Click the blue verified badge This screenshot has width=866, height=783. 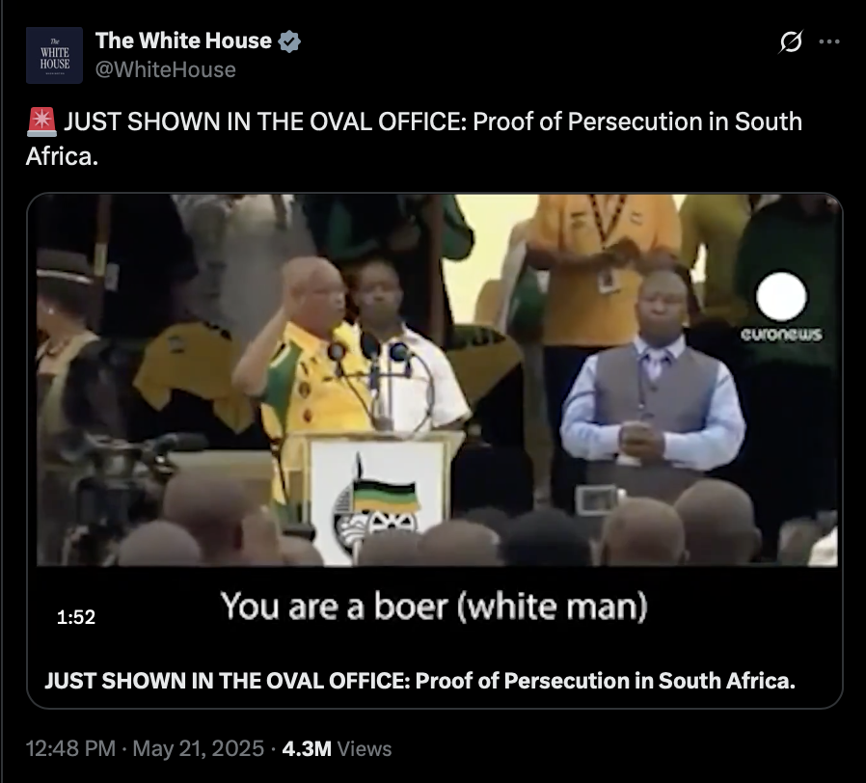click(289, 41)
